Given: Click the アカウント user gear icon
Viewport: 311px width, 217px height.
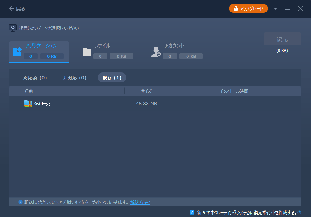Looking at the screenshot, I should (x=156, y=52).
